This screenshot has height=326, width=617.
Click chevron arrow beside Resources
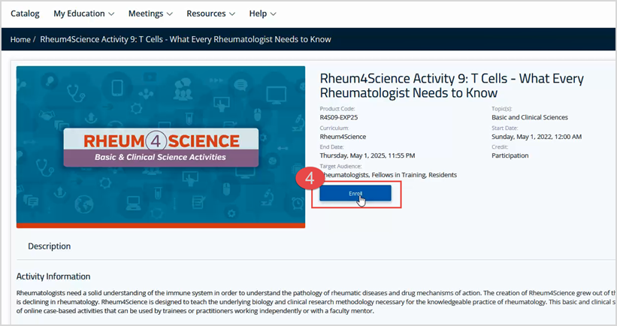(232, 14)
